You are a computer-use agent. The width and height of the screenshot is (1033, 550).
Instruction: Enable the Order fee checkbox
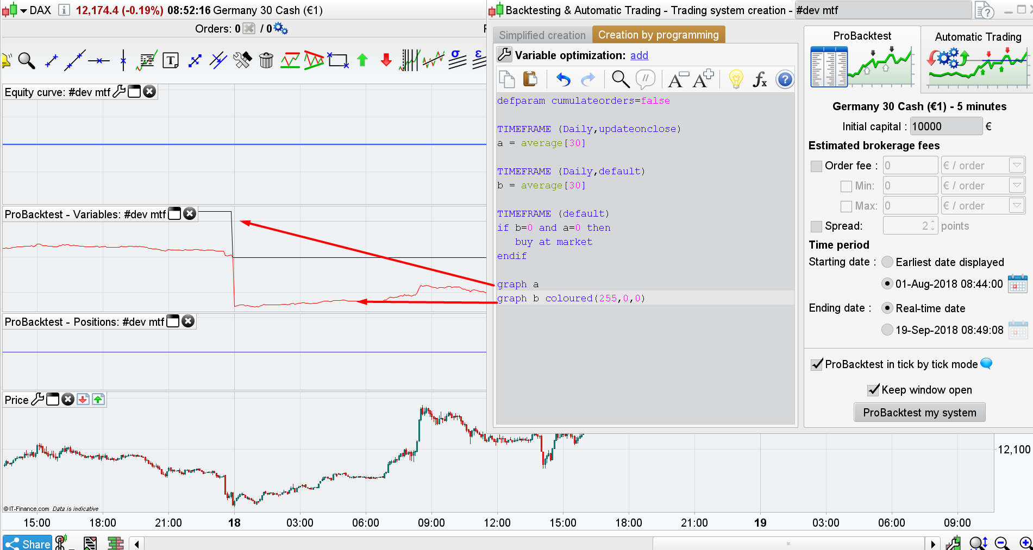point(816,166)
